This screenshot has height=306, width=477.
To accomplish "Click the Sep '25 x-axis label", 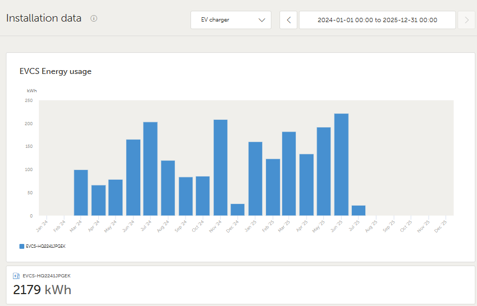I will coord(389,226).
